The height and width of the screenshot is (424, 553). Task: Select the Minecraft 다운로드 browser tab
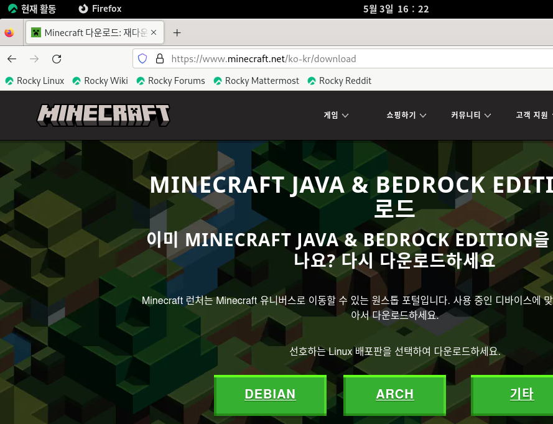95,32
